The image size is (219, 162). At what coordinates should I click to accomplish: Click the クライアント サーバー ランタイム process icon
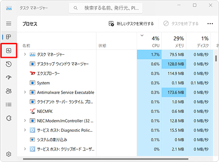point(32,102)
